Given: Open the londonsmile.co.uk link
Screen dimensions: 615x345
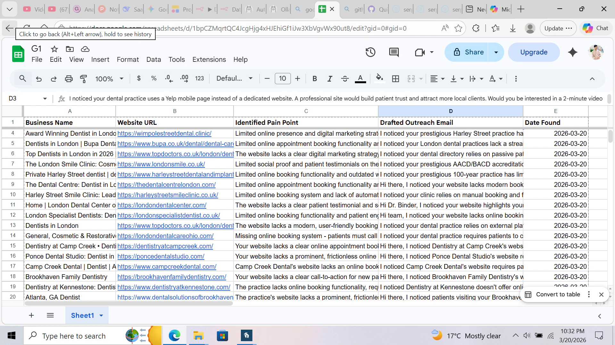Looking at the screenshot, I should click(161, 164).
